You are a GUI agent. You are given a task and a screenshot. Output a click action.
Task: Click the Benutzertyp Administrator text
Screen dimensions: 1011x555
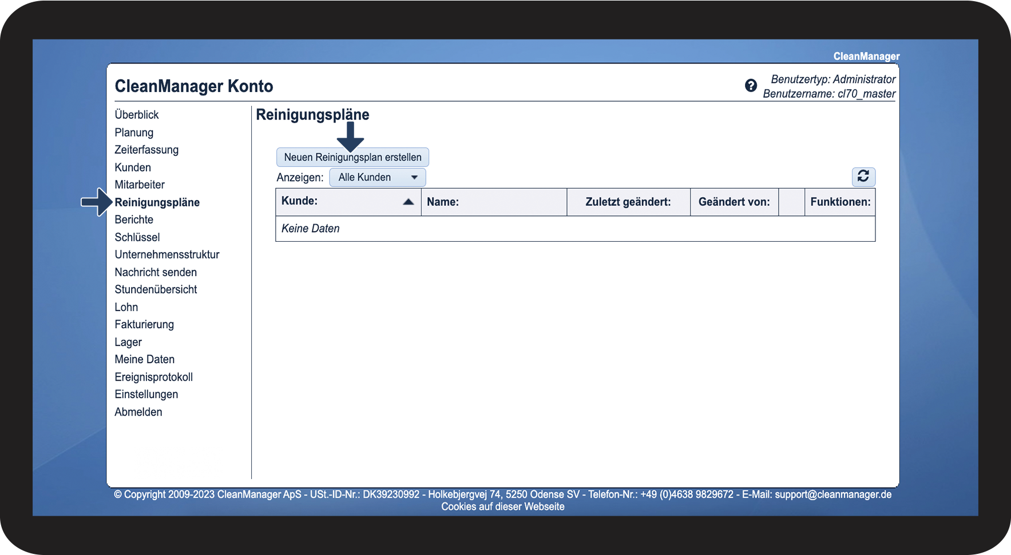(x=833, y=79)
